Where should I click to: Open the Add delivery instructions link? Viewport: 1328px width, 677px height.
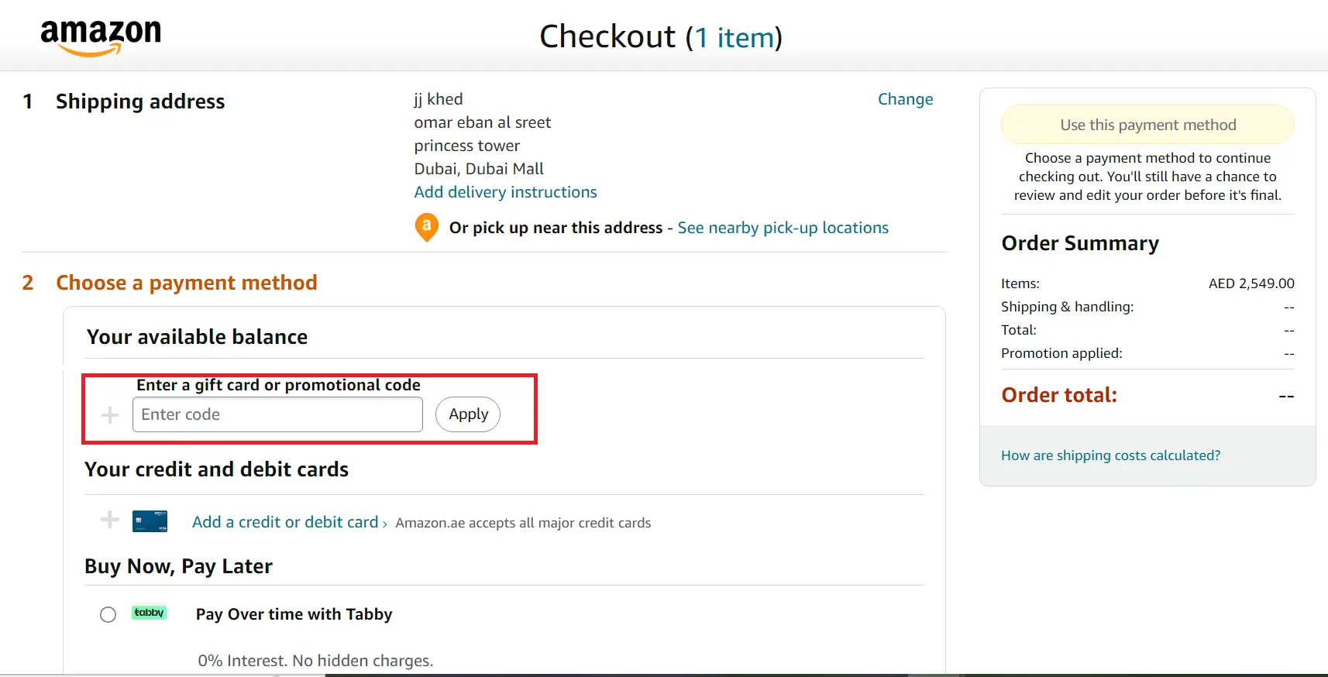tap(505, 192)
